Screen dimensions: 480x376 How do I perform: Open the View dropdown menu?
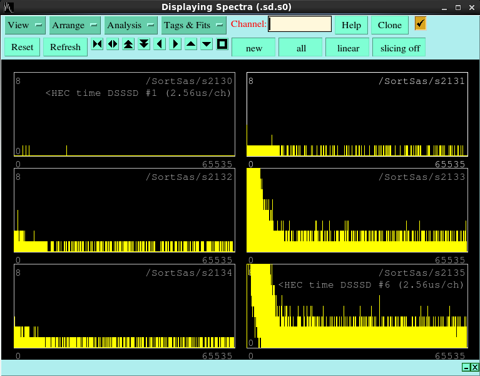[x=25, y=25]
